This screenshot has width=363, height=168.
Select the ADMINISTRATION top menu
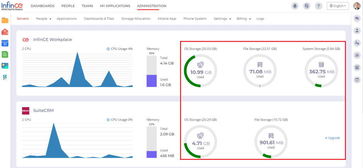152,6
